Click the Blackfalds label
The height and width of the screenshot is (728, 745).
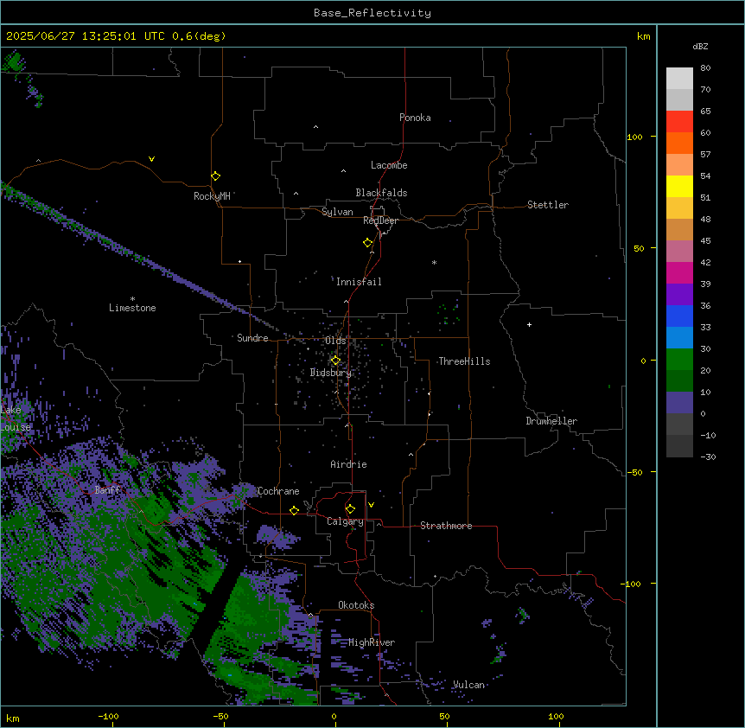pyautogui.click(x=381, y=193)
